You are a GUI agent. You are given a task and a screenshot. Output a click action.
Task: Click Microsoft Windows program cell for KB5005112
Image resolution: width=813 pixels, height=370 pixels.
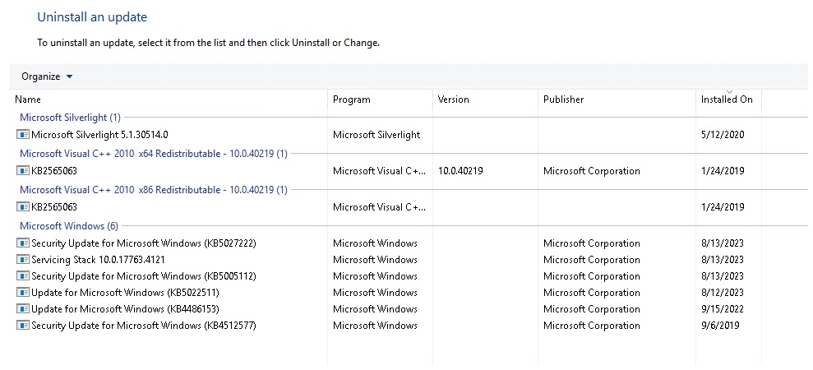pos(375,276)
